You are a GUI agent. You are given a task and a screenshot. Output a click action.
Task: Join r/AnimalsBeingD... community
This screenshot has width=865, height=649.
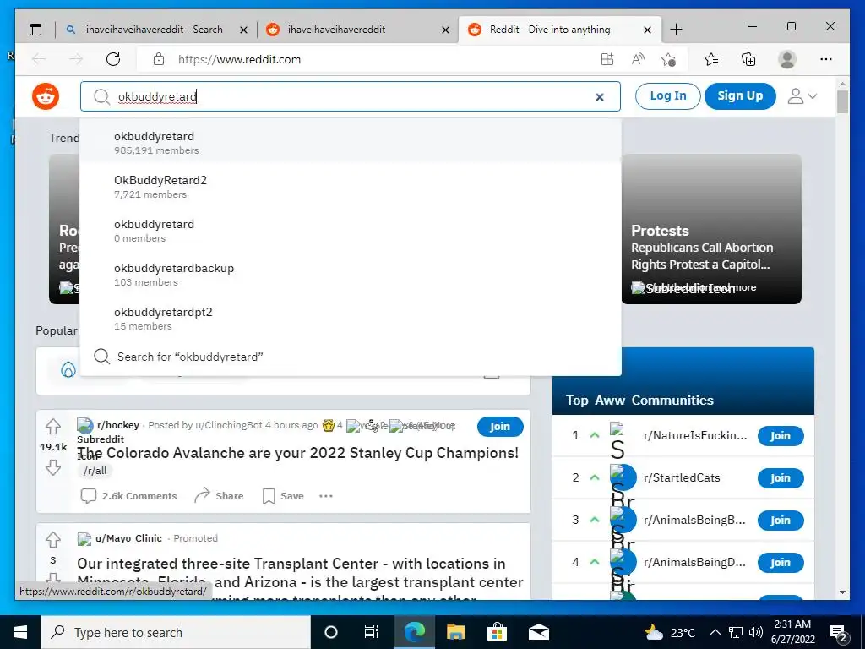[780, 562]
